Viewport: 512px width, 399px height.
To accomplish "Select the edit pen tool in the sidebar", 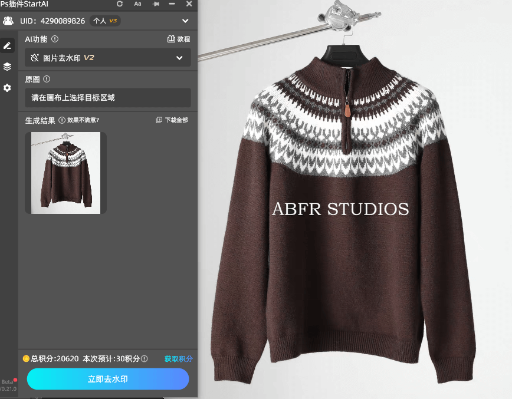I will [7, 45].
